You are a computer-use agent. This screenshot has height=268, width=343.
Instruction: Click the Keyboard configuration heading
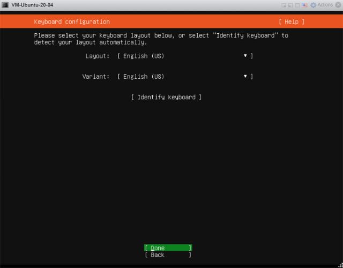tap(72, 21)
